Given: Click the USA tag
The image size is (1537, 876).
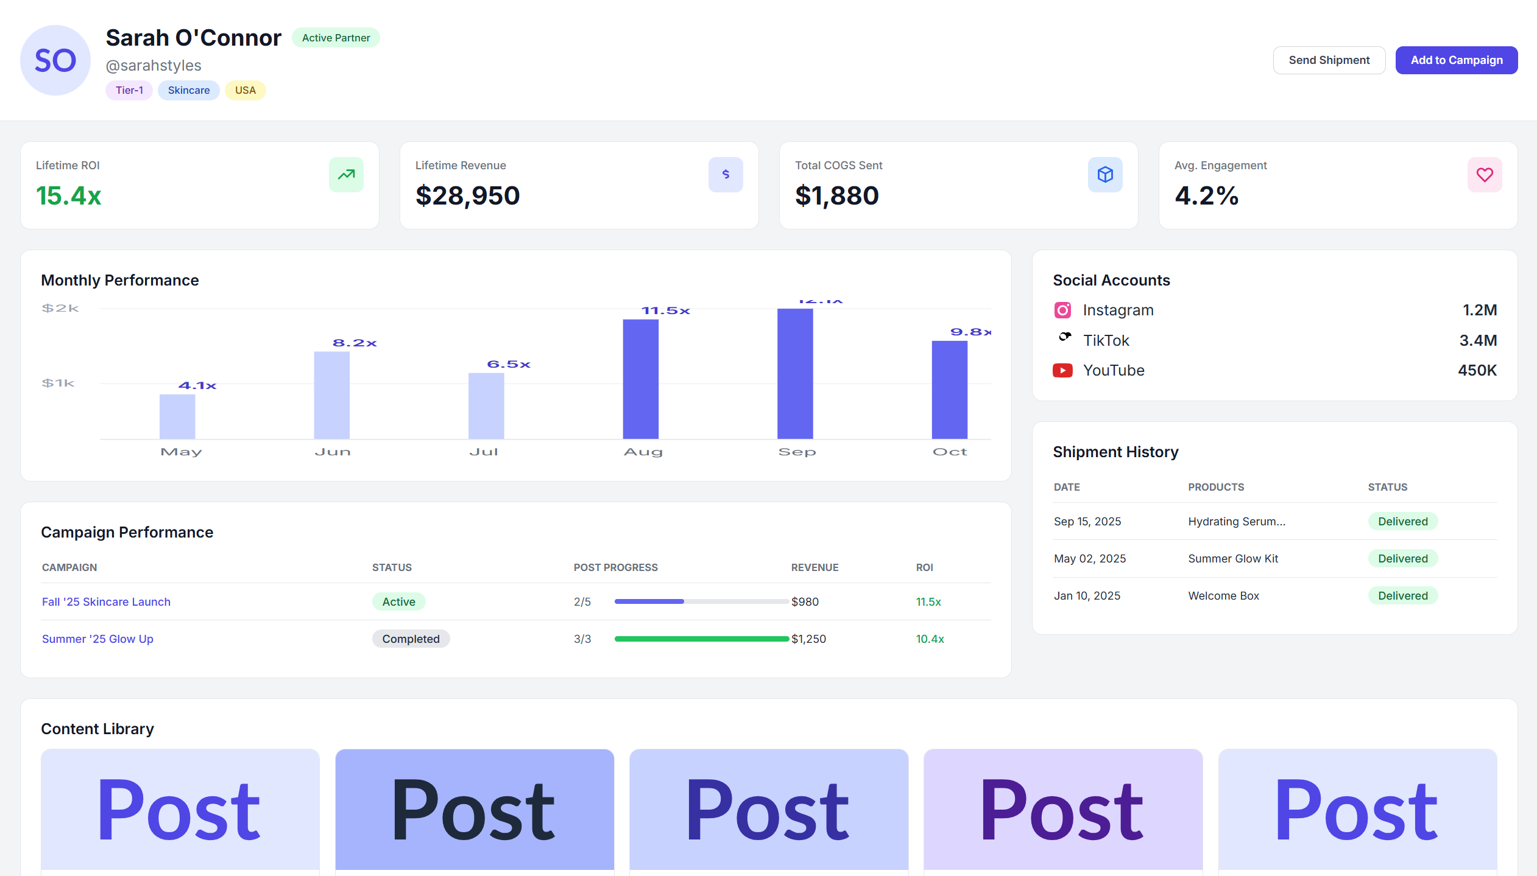Looking at the screenshot, I should click(245, 90).
